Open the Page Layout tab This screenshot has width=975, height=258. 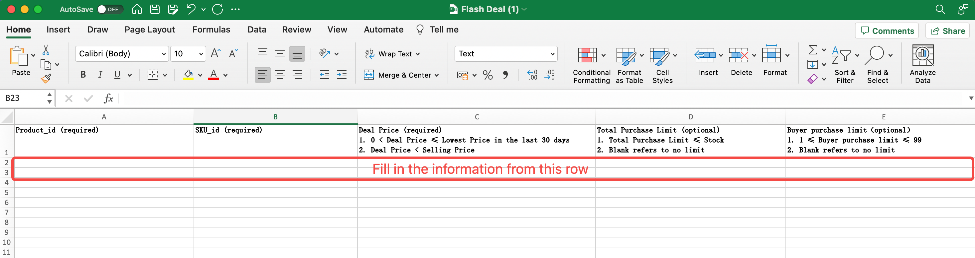150,30
